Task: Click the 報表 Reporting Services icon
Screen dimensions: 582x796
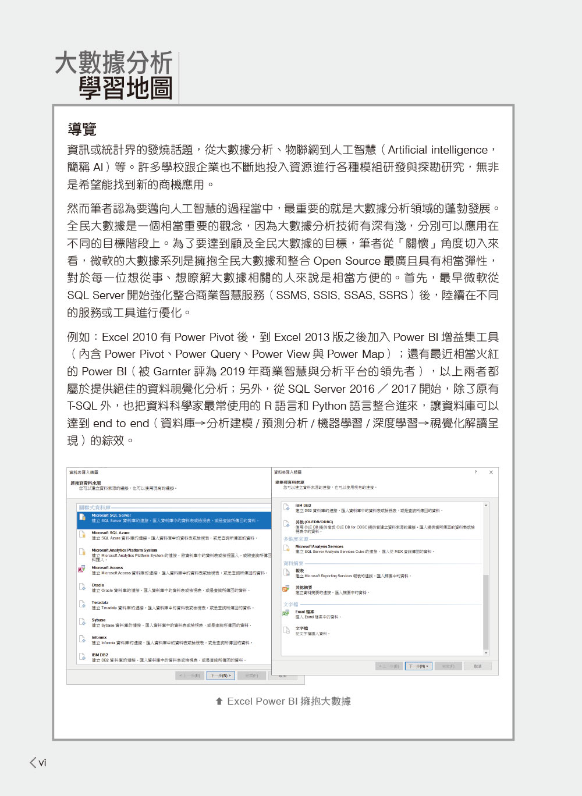Action: click(x=286, y=573)
